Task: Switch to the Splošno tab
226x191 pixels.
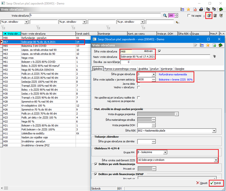Action: pyautogui.click(x=98, y=69)
